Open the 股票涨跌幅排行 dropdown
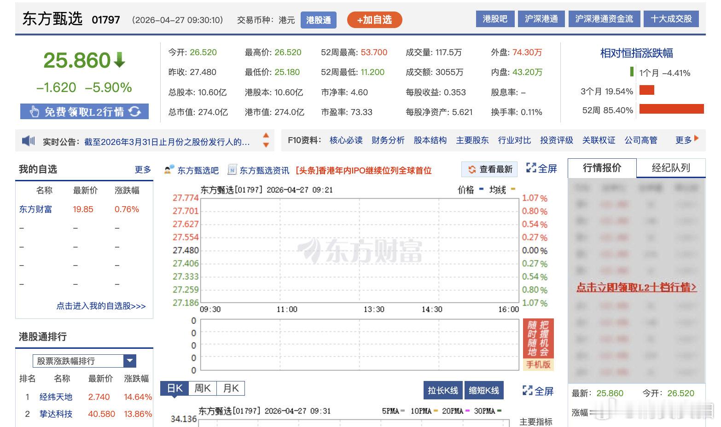The image size is (721, 427). [129, 361]
